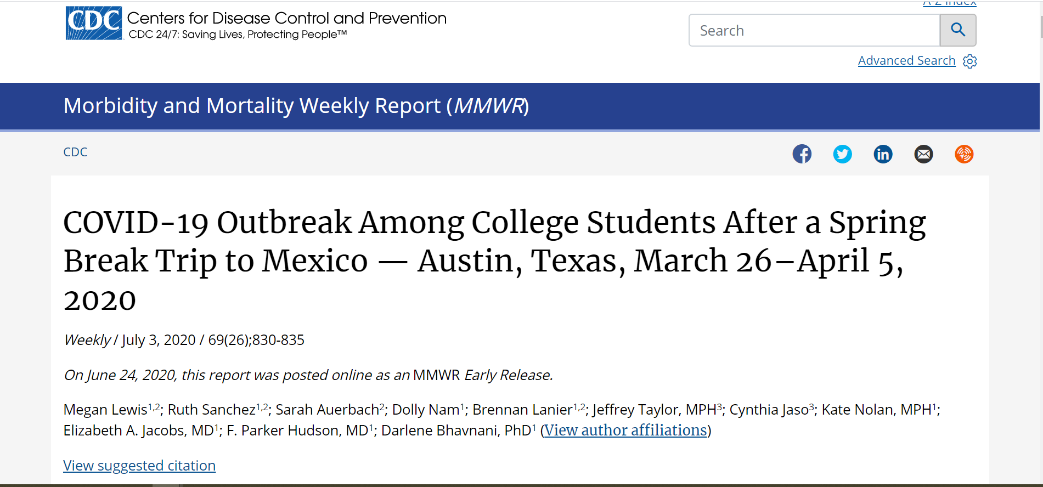
Task: Expand View suggested citation
Action: [139, 466]
